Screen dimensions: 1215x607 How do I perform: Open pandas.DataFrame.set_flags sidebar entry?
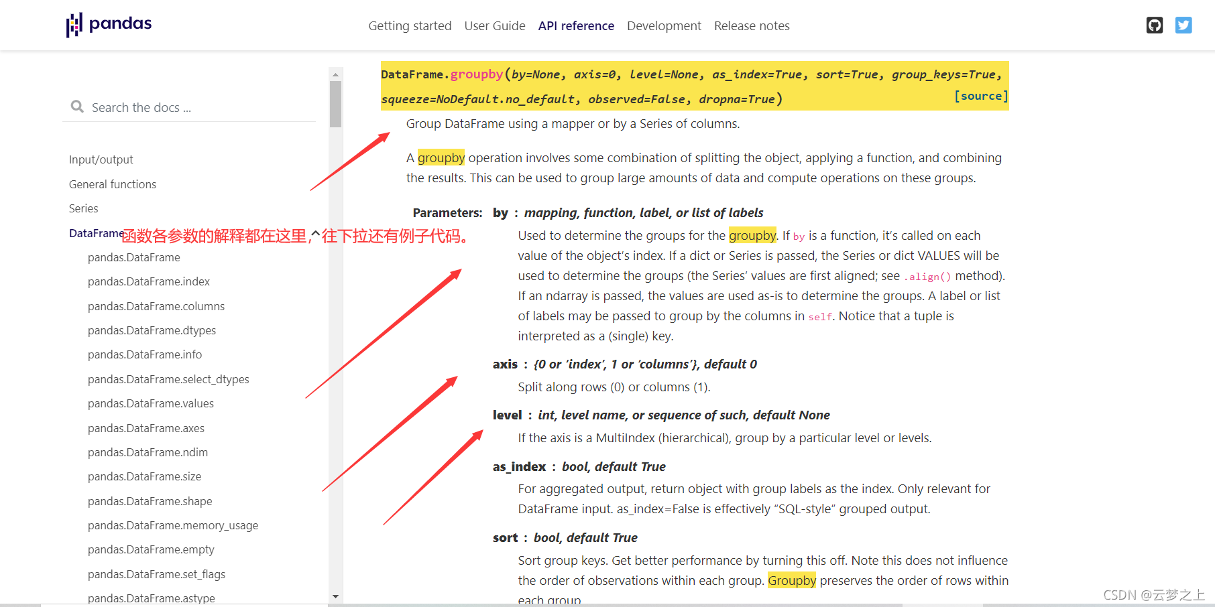click(157, 574)
